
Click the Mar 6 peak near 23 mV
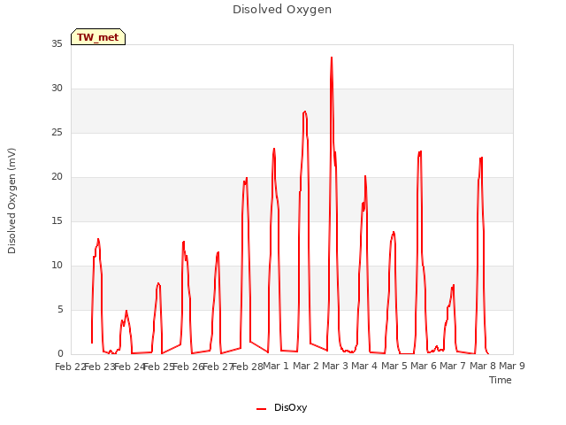tap(421, 151)
